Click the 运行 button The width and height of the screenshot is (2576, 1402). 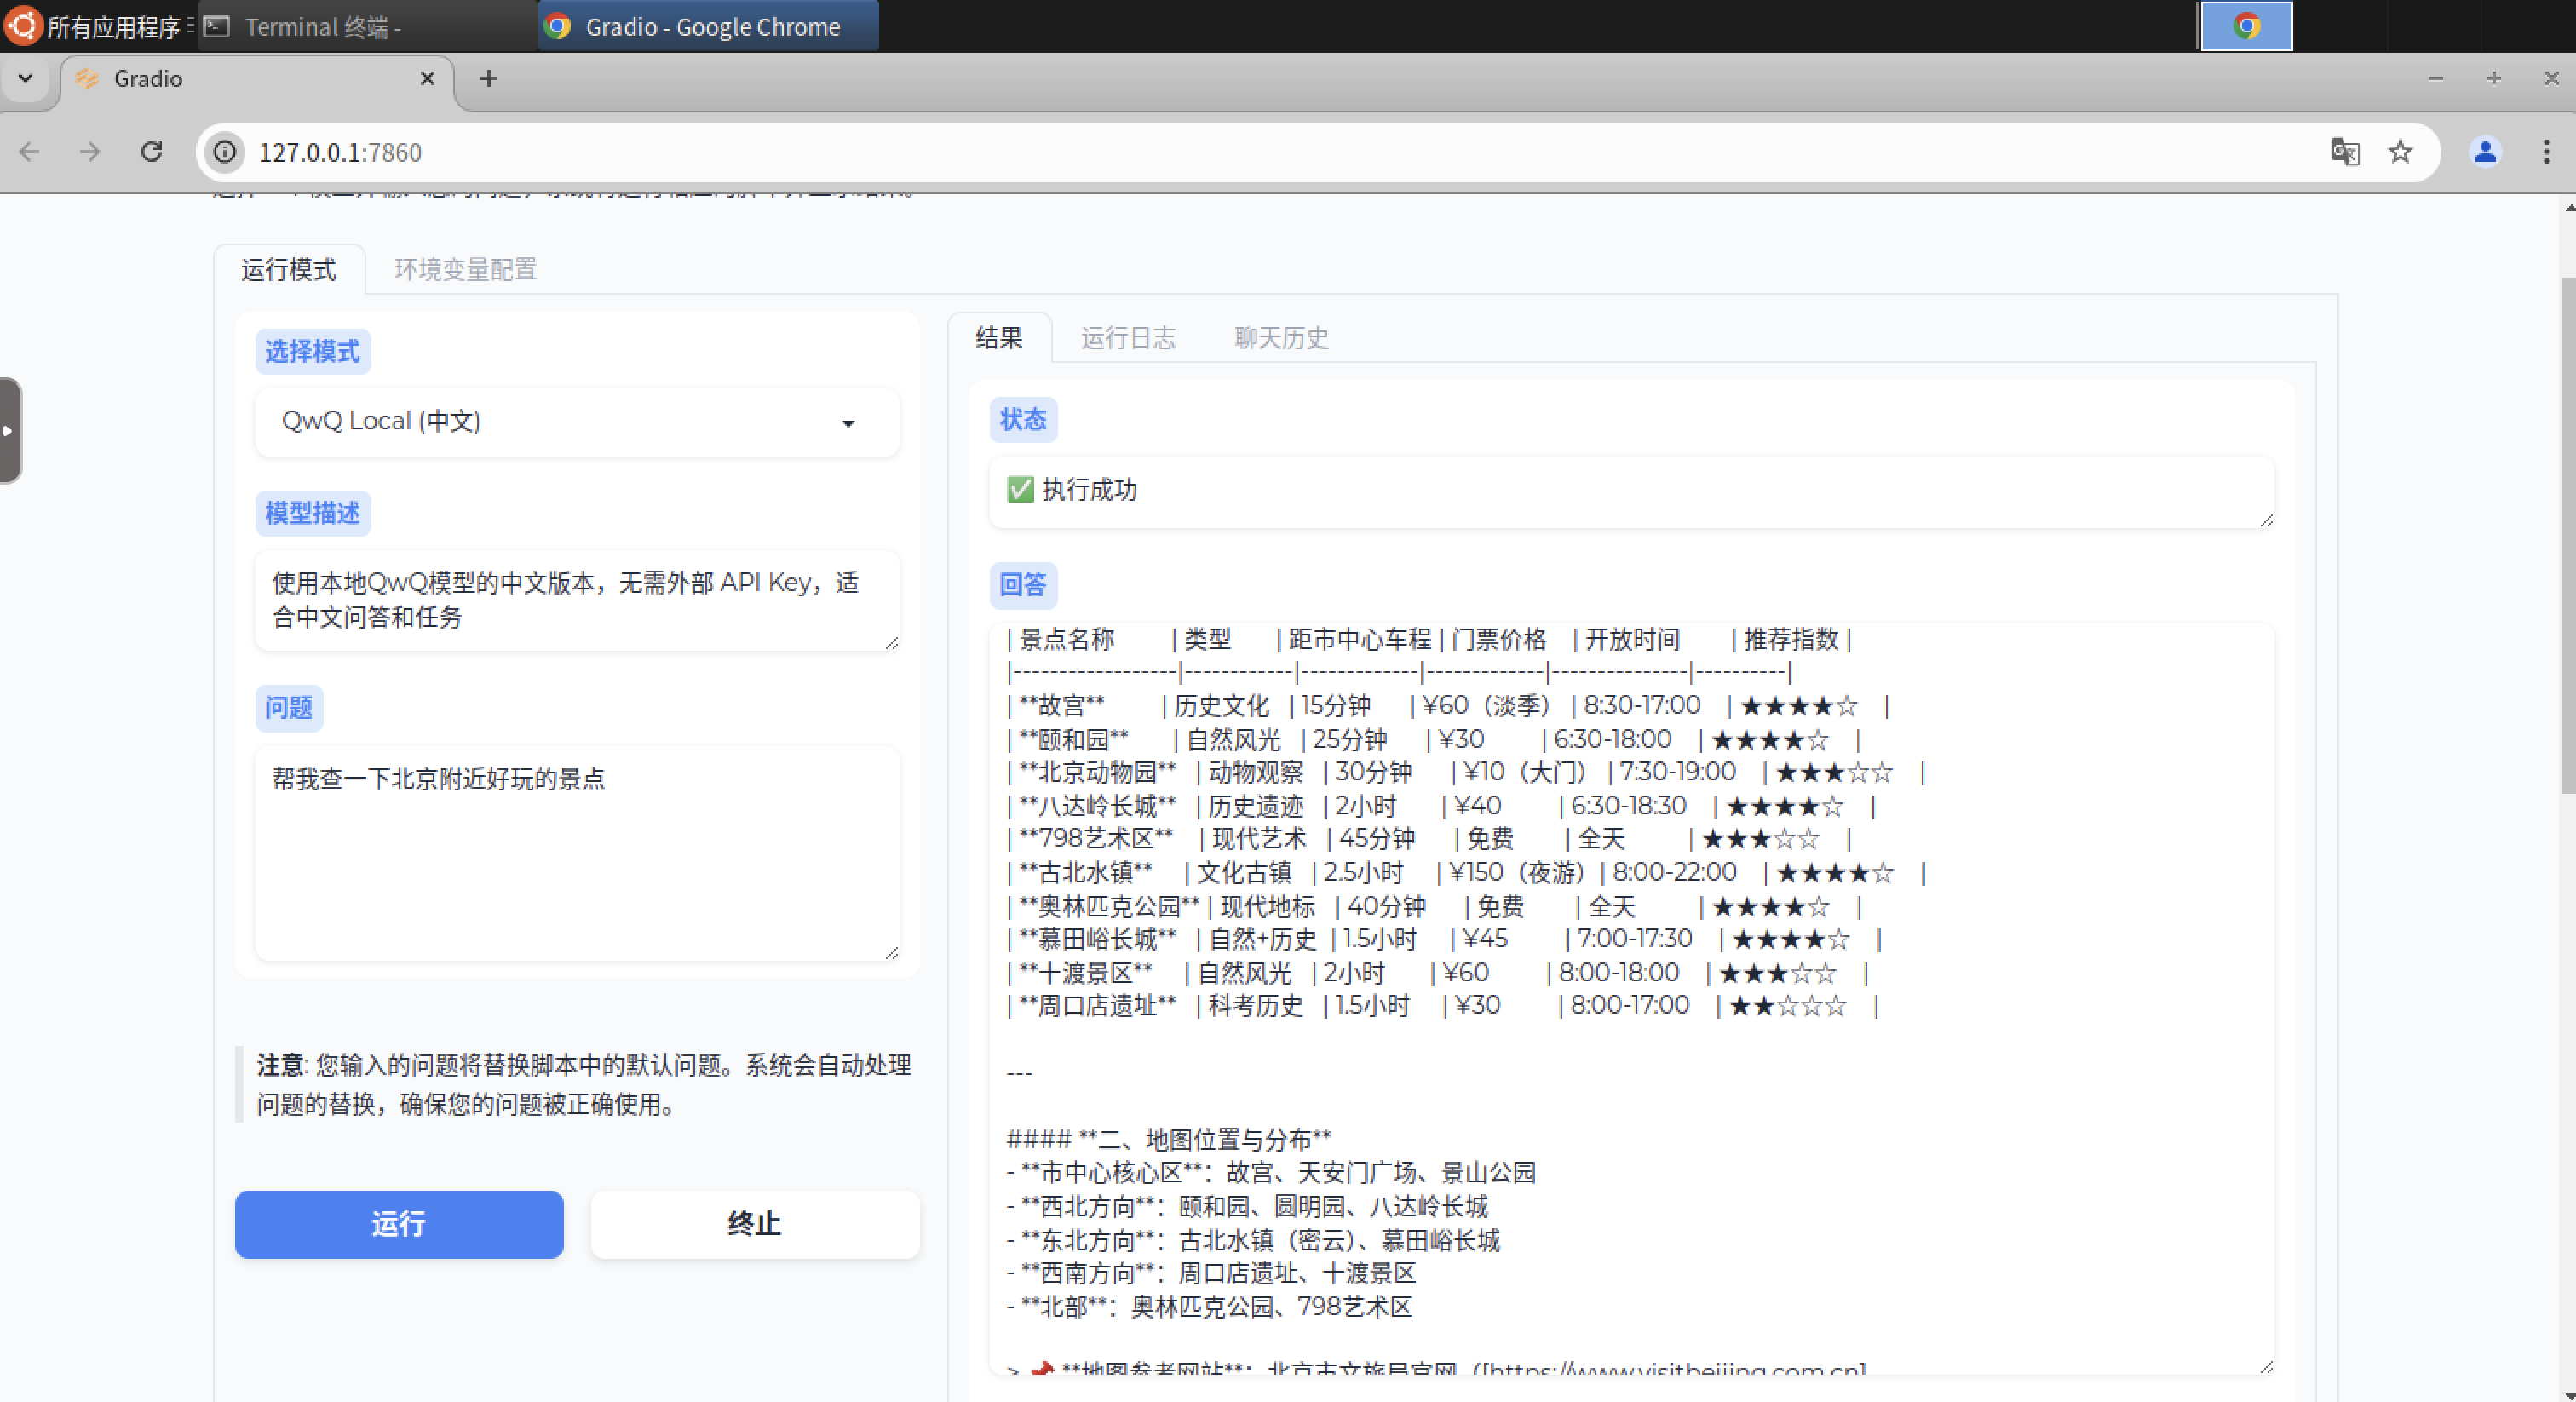pyautogui.click(x=399, y=1224)
